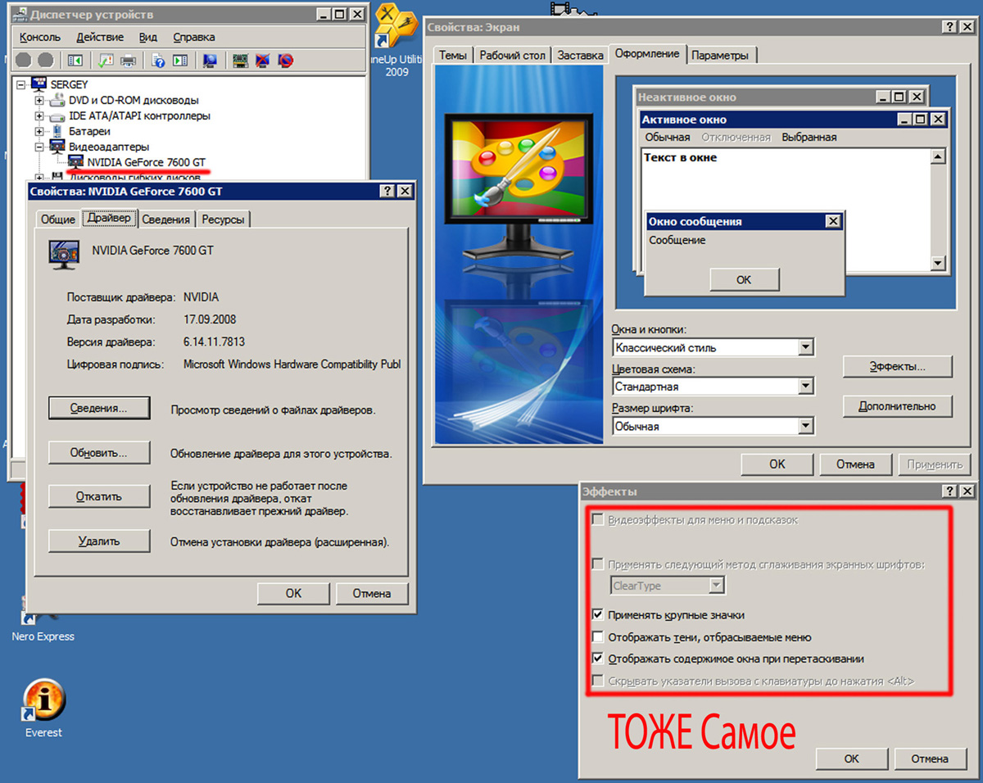Click the Forward arrow in Device Manager toolbar
This screenshot has height=783, width=983.
[x=45, y=60]
